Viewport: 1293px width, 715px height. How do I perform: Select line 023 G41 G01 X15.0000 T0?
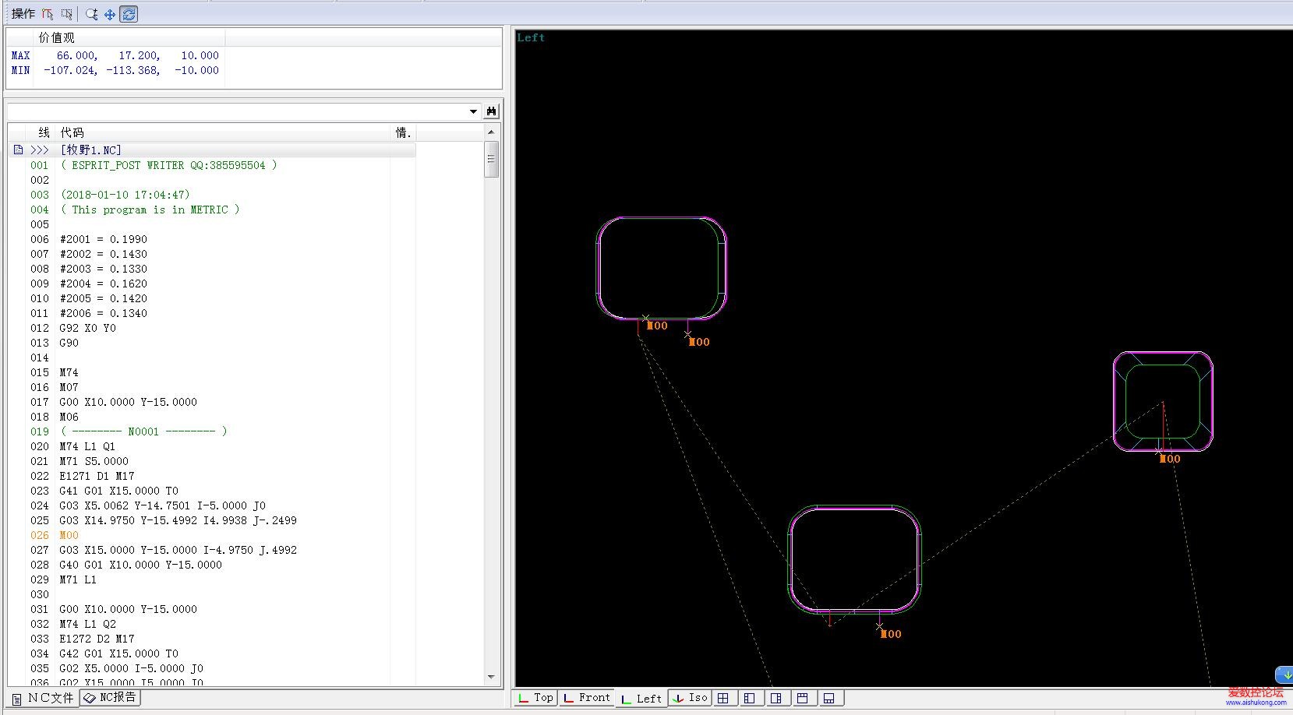[x=212, y=491]
